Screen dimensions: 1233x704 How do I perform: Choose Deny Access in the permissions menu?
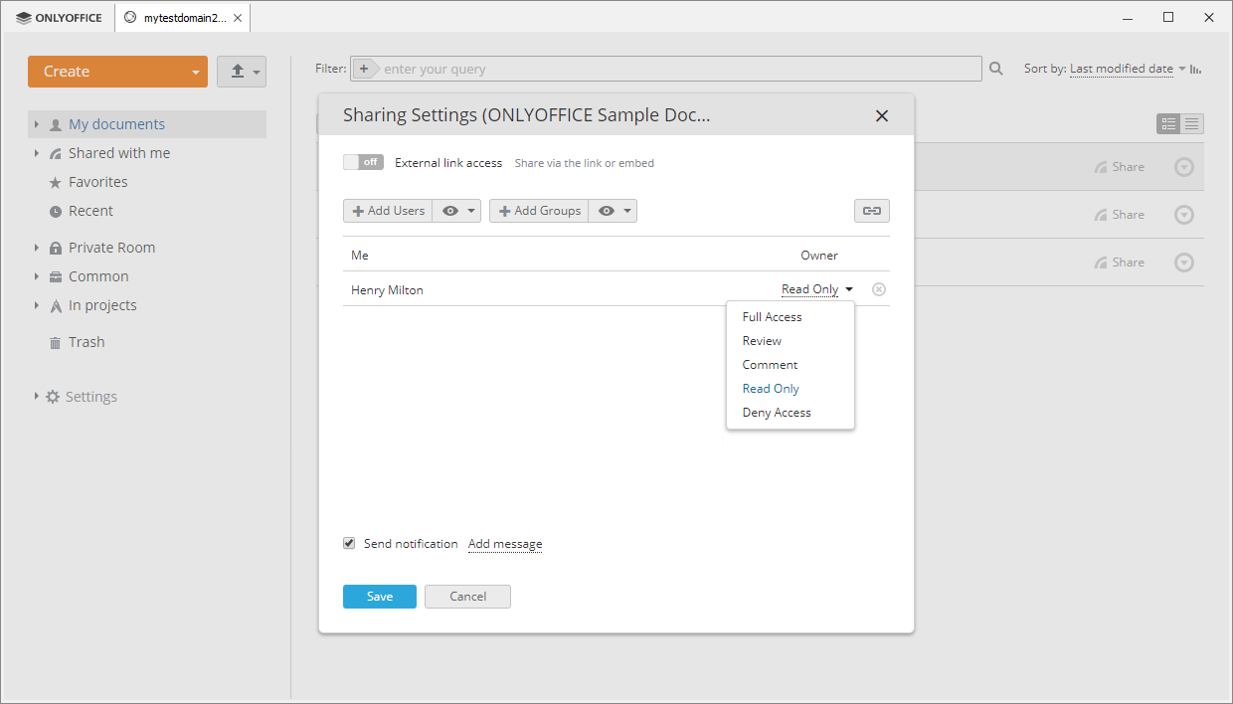pos(777,413)
